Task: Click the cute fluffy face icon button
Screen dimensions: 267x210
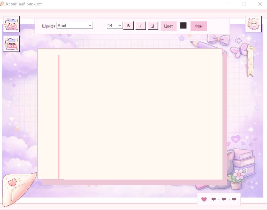Action: (x=253, y=24)
